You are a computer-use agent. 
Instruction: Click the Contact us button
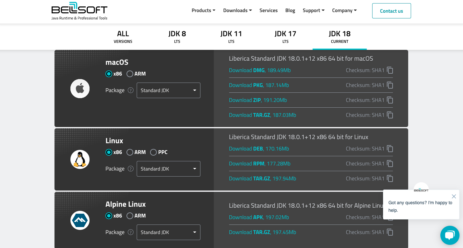click(x=392, y=11)
